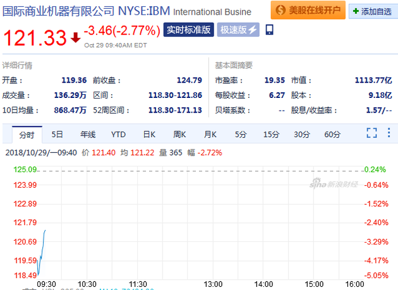Switch to the 周K chart tab

[x=179, y=134]
